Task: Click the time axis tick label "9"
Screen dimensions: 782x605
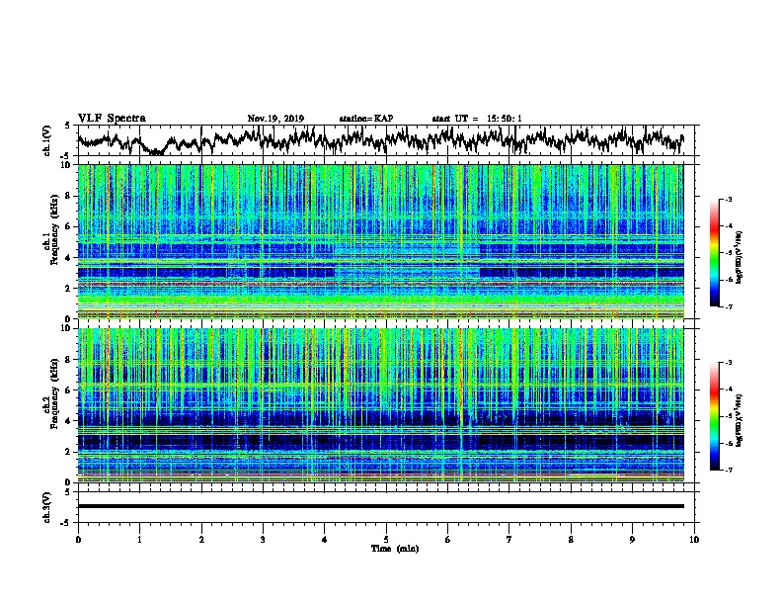Action: (x=632, y=540)
